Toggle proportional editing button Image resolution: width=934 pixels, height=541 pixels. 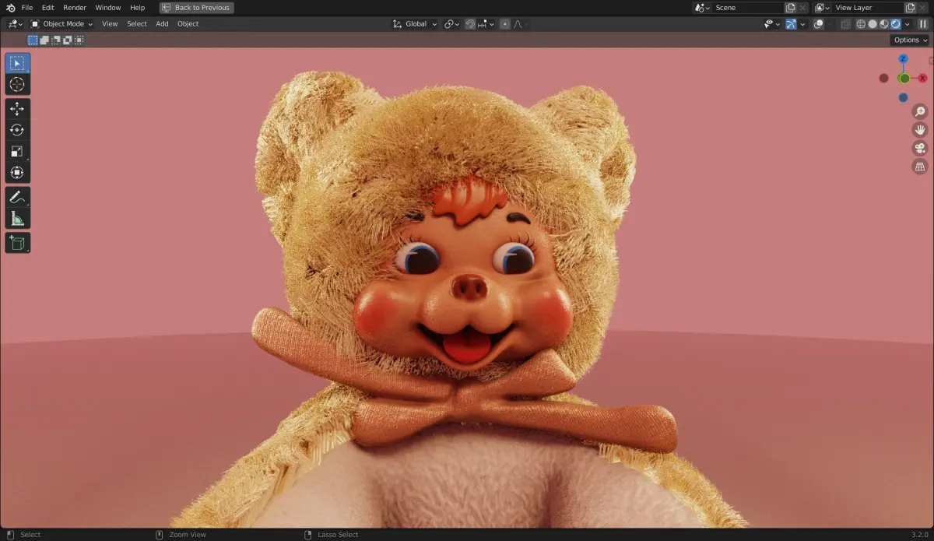coord(505,24)
